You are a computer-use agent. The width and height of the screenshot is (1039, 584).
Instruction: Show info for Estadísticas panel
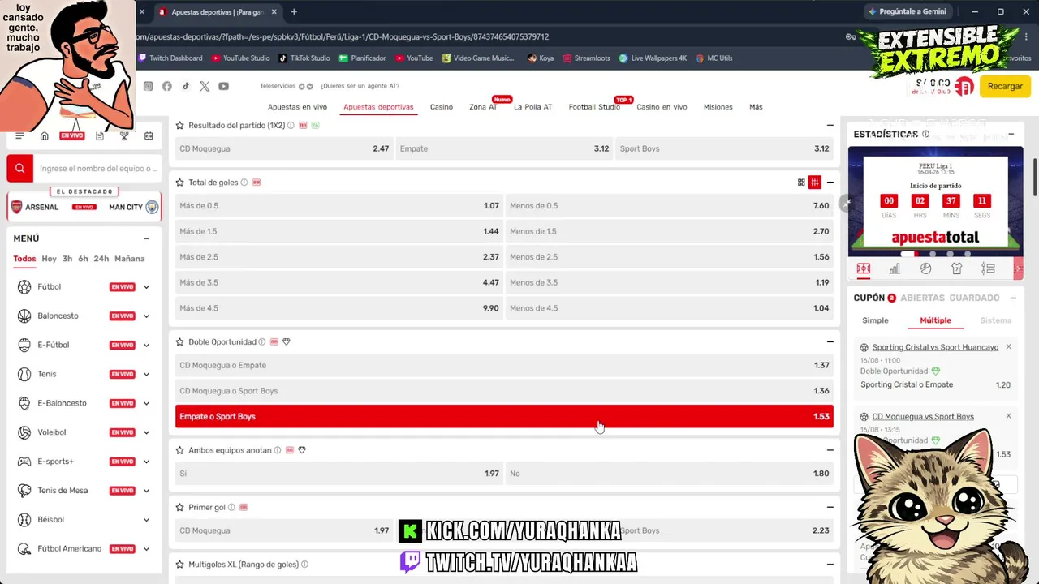pyautogui.click(x=925, y=134)
